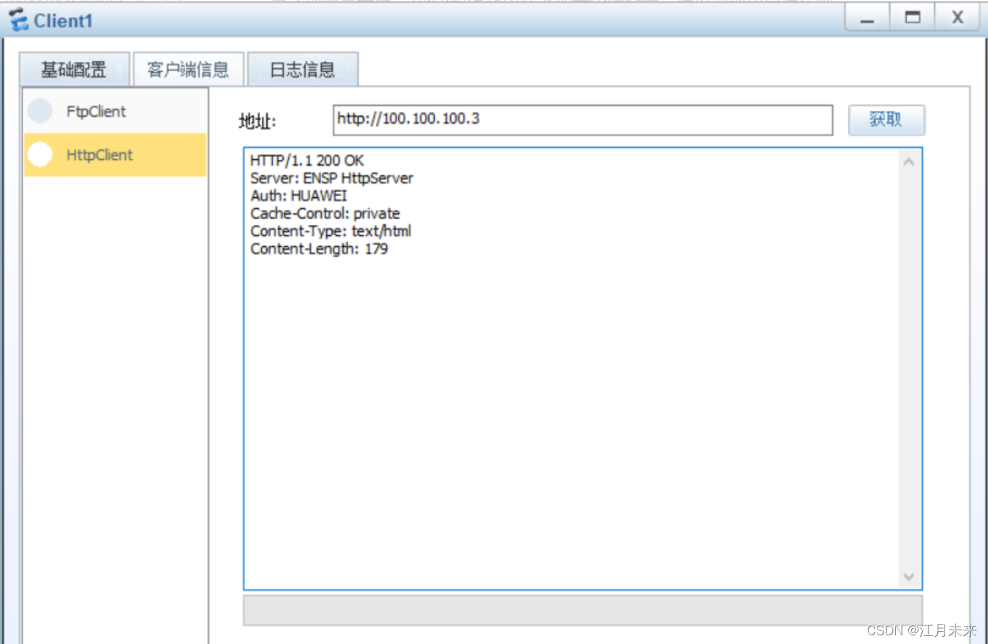Open the 日志信息 tab
Image resolution: width=988 pixels, height=644 pixels.
tap(302, 70)
